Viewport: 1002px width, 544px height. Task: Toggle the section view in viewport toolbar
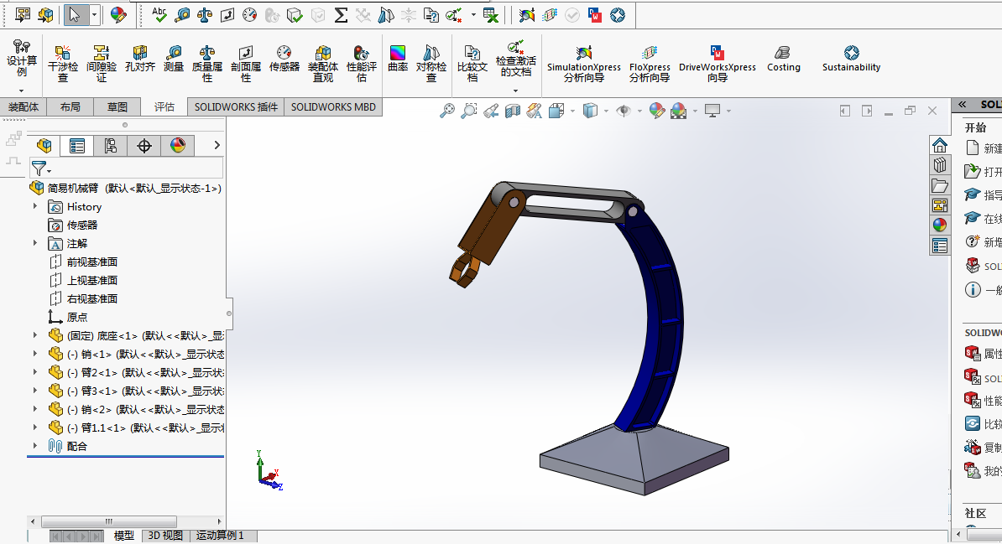pyautogui.click(x=512, y=111)
